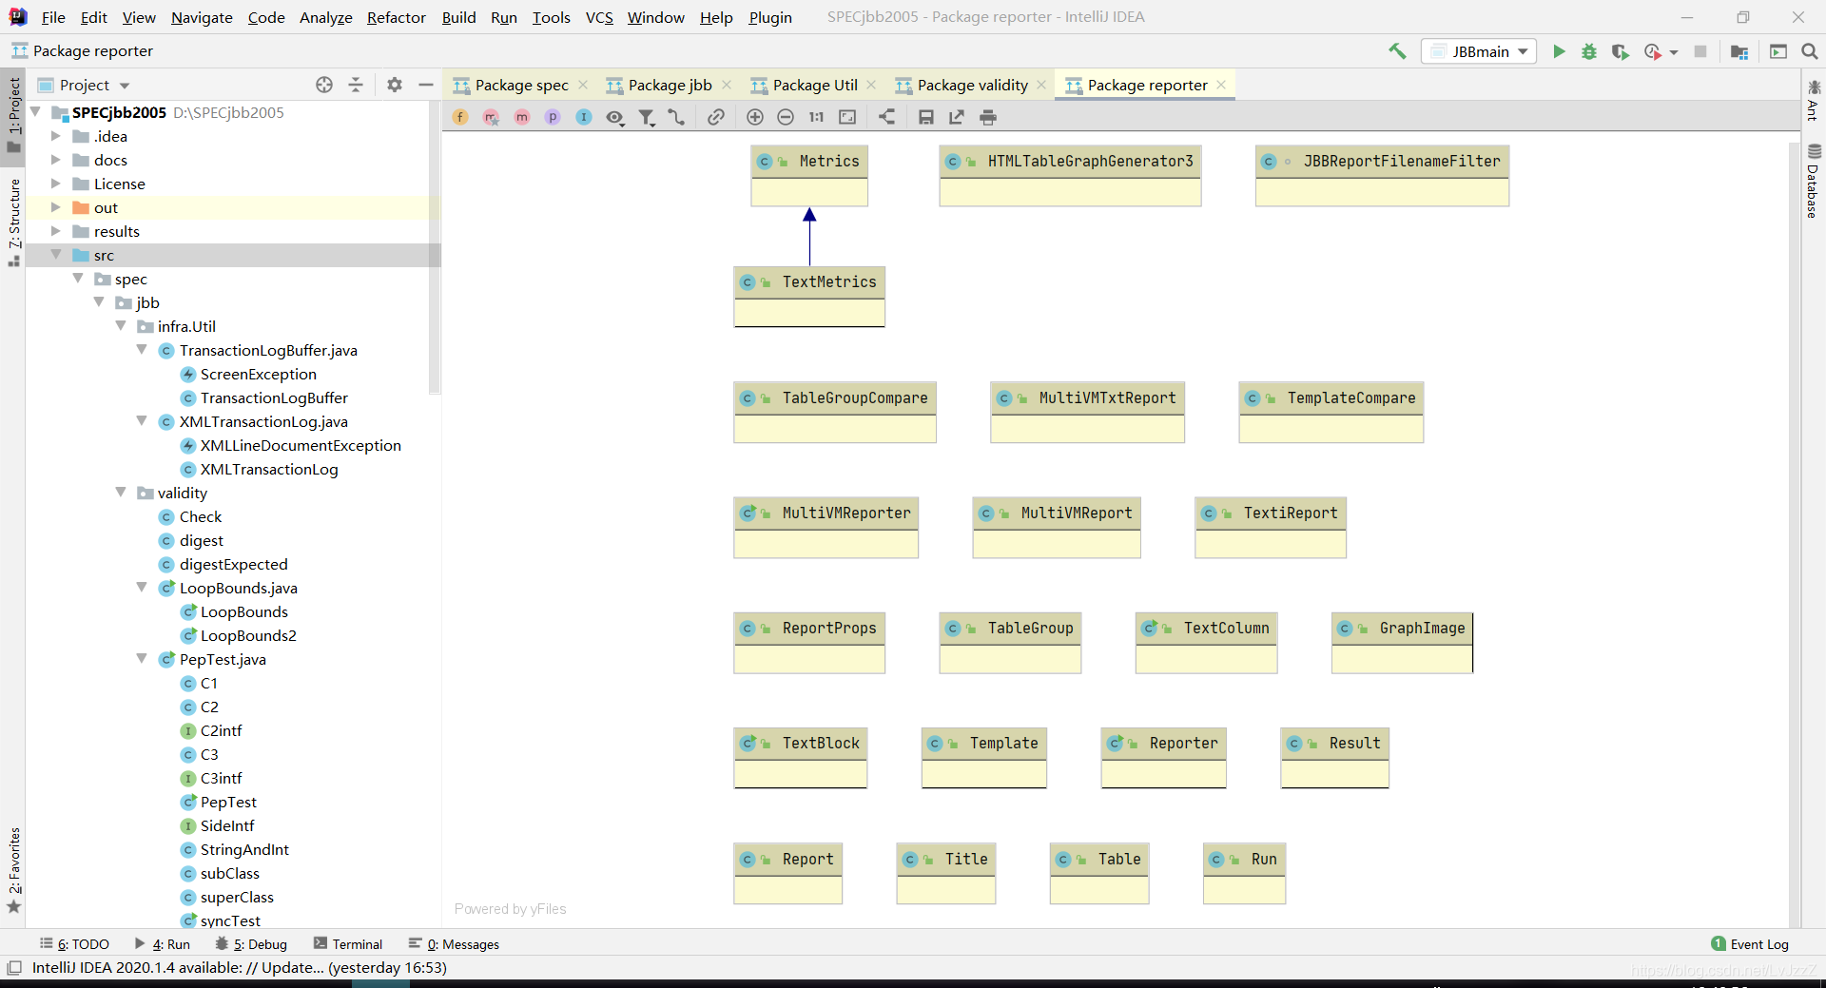Click the Structure side tab
Viewport: 1826px width, 988px height.
[x=14, y=223]
